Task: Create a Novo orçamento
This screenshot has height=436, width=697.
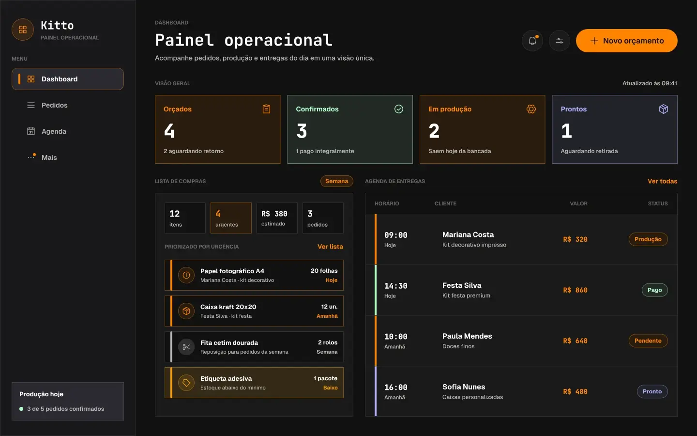Action: click(x=627, y=41)
